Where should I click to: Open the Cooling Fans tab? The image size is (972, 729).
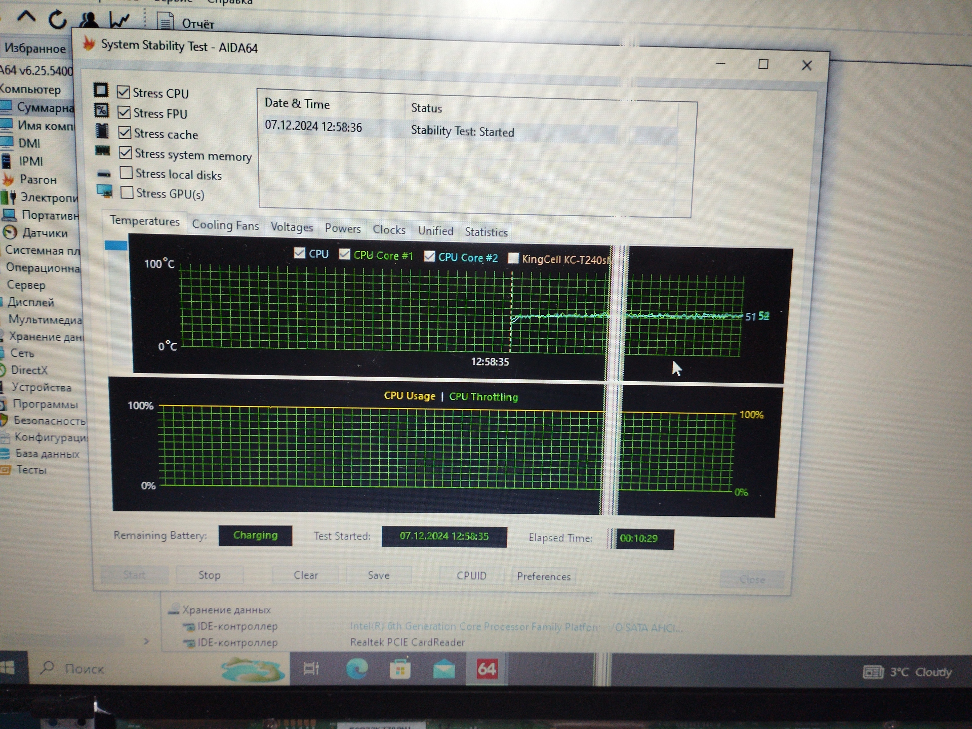(x=225, y=225)
